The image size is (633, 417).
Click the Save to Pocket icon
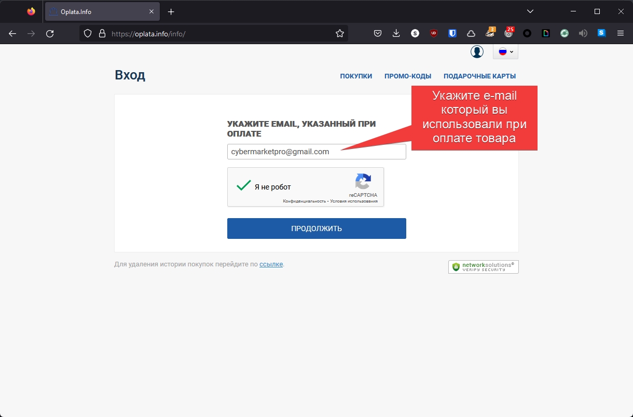378,33
